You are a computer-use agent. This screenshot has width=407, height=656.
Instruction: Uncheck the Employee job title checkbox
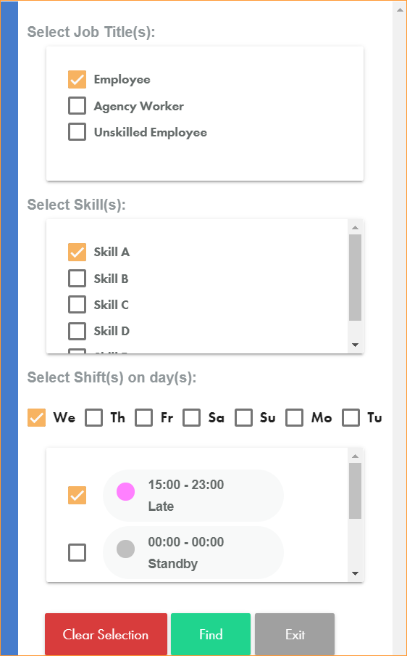[x=77, y=80]
